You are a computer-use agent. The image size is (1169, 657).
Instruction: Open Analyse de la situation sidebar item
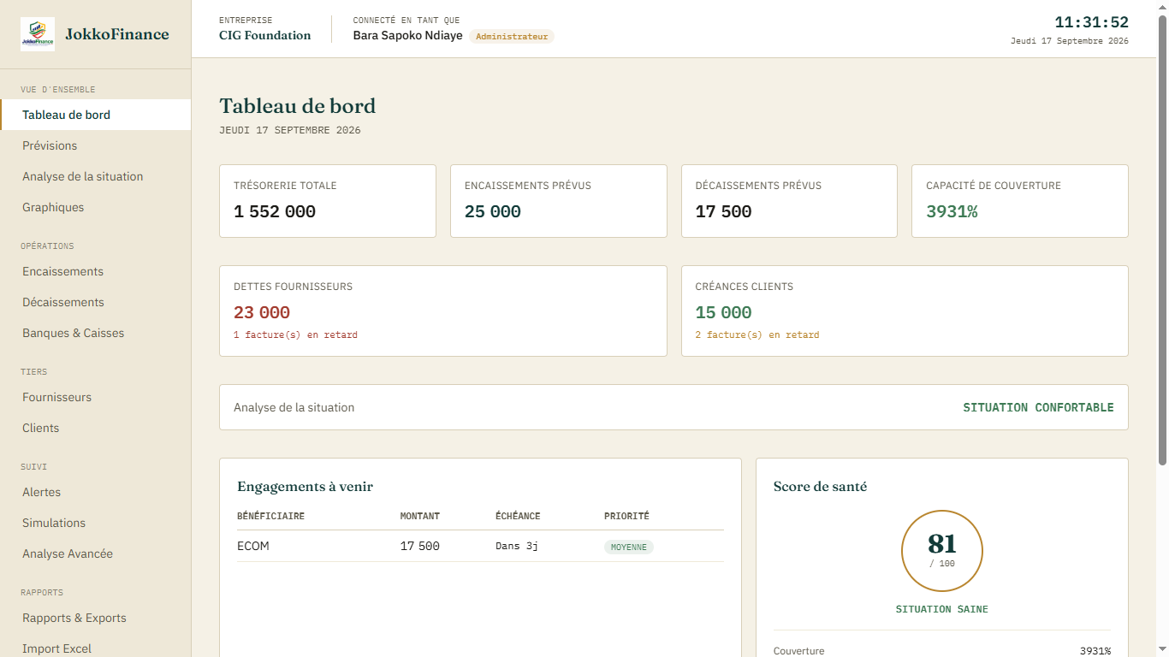coord(96,176)
